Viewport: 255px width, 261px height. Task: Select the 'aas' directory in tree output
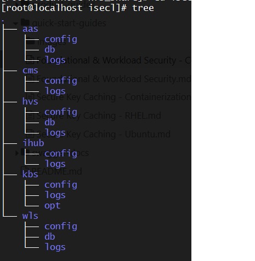30,29
